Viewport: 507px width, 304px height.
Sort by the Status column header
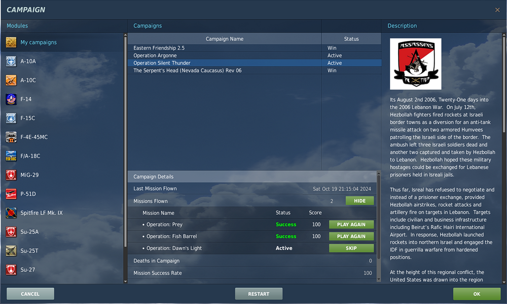click(351, 39)
